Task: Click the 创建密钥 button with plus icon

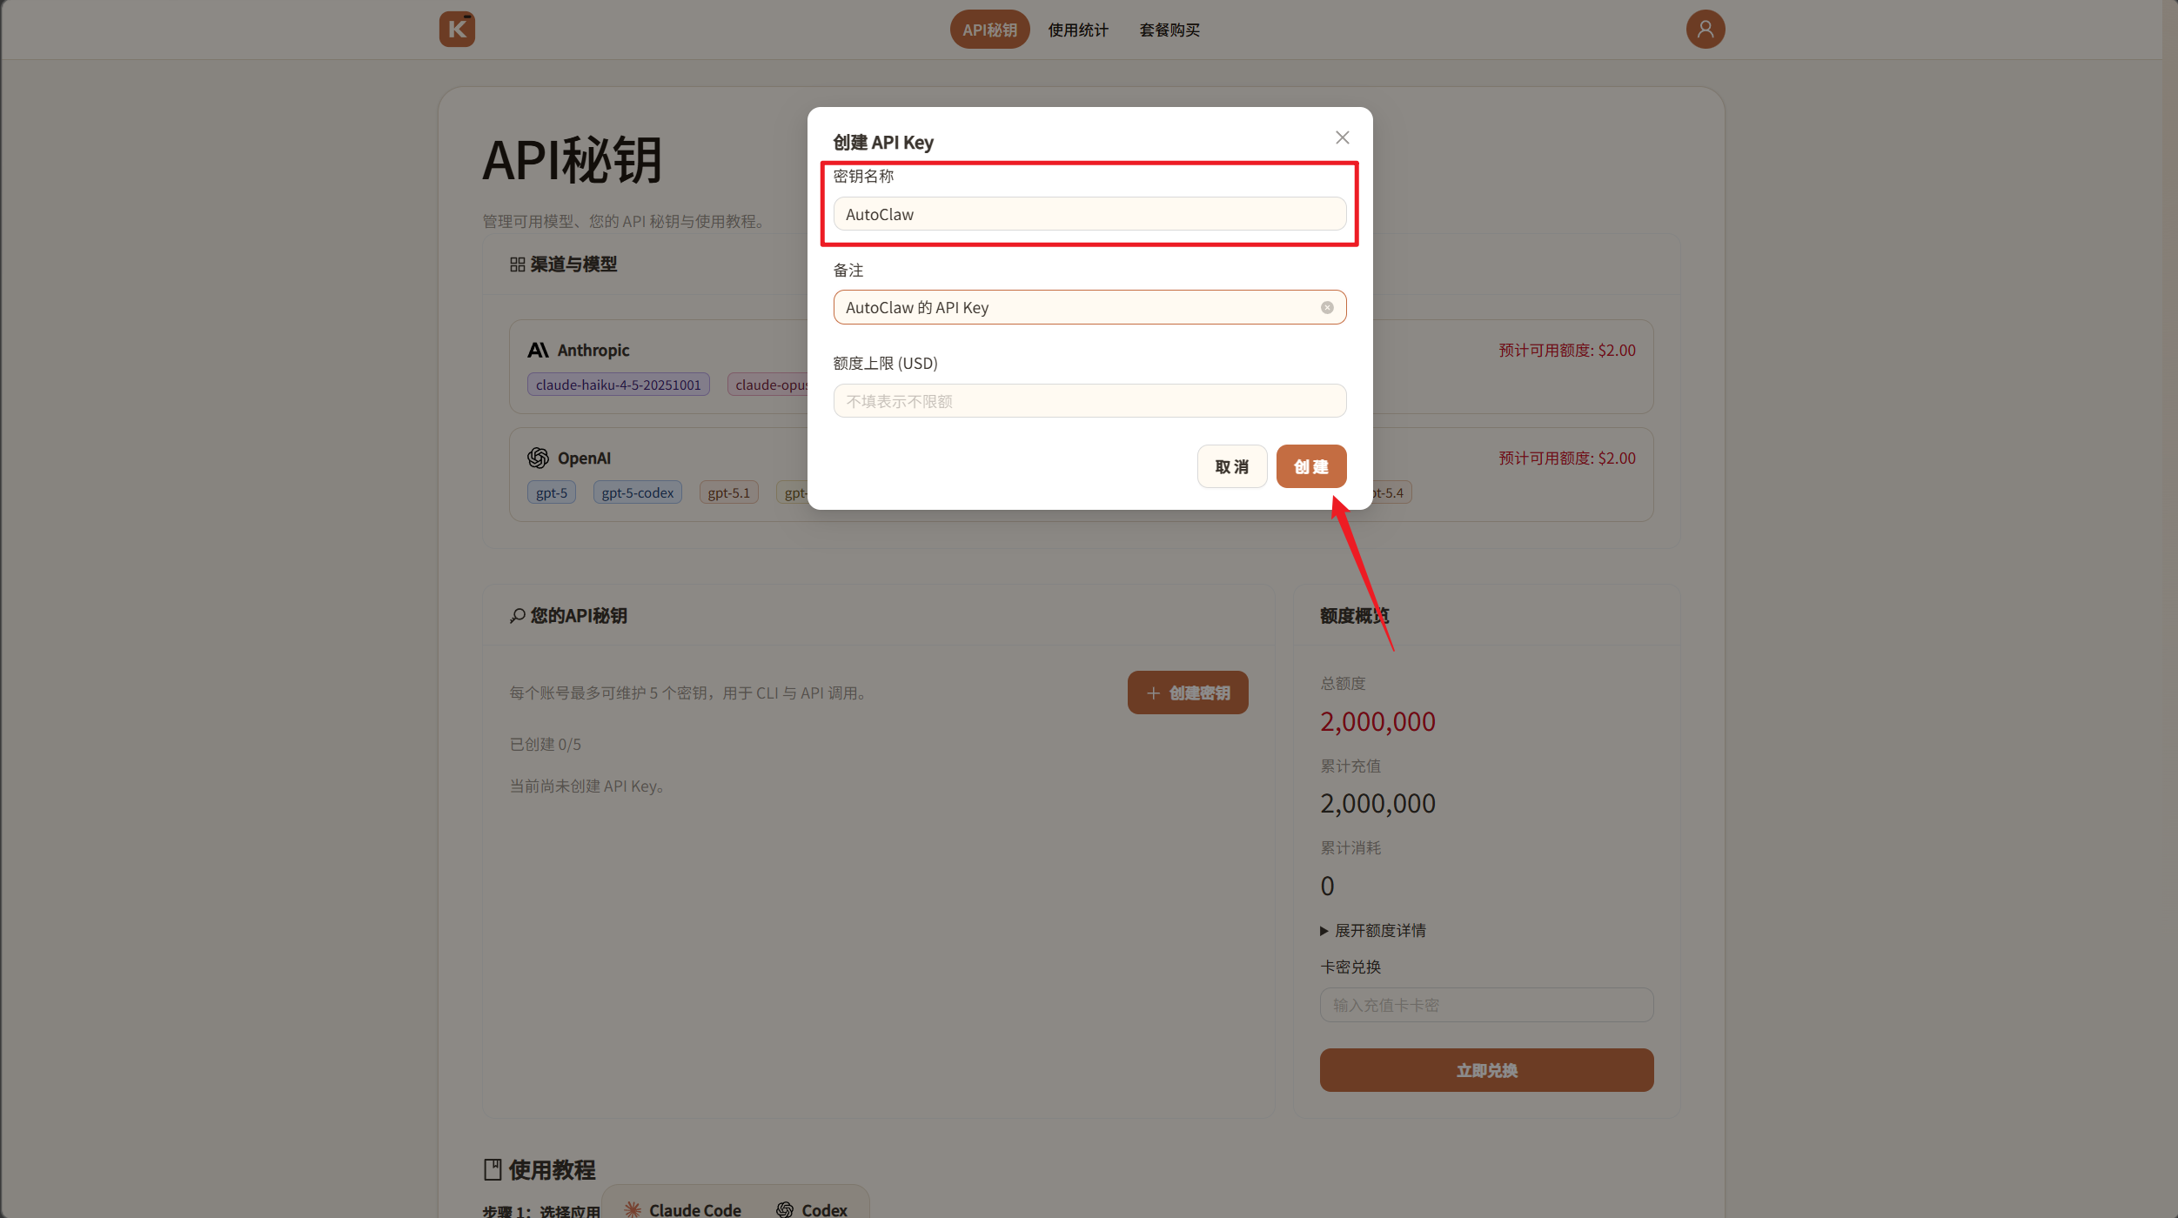Action: coord(1187,693)
